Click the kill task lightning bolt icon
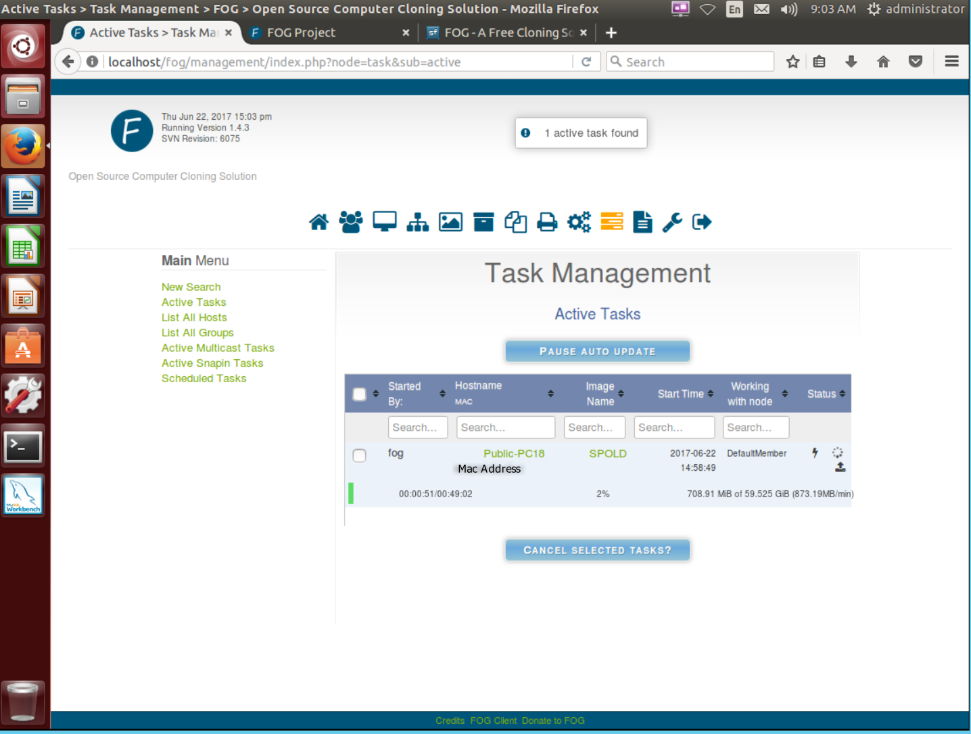The width and height of the screenshot is (971, 734). click(814, 453)
